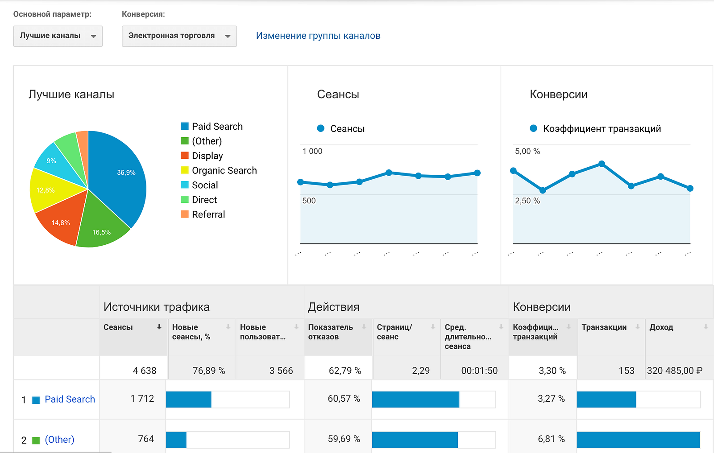The height and width of the screenshot is (453, 714).
Task: Click peak point on Коэффициент транзакций chart
Action: [x=602, y=164]
